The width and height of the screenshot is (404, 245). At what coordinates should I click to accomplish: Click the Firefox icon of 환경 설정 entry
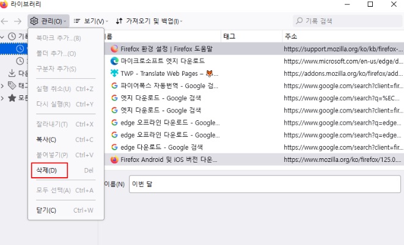(x=114, y=49)
